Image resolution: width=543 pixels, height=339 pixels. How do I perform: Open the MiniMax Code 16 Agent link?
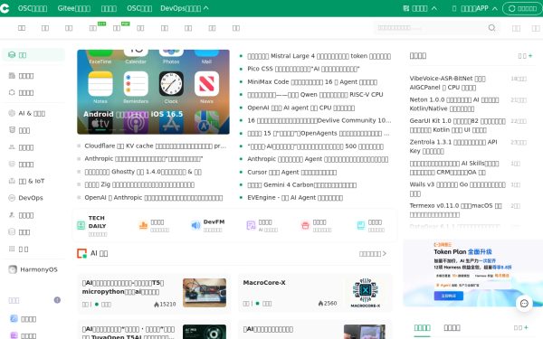[x=312, y=82]
